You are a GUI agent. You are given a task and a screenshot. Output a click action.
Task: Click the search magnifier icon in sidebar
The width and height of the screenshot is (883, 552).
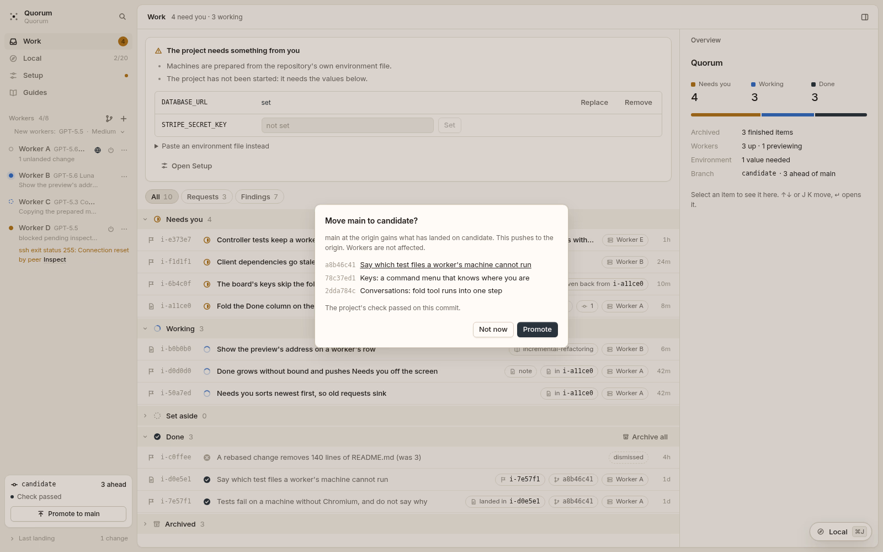[x=123, y=17]
